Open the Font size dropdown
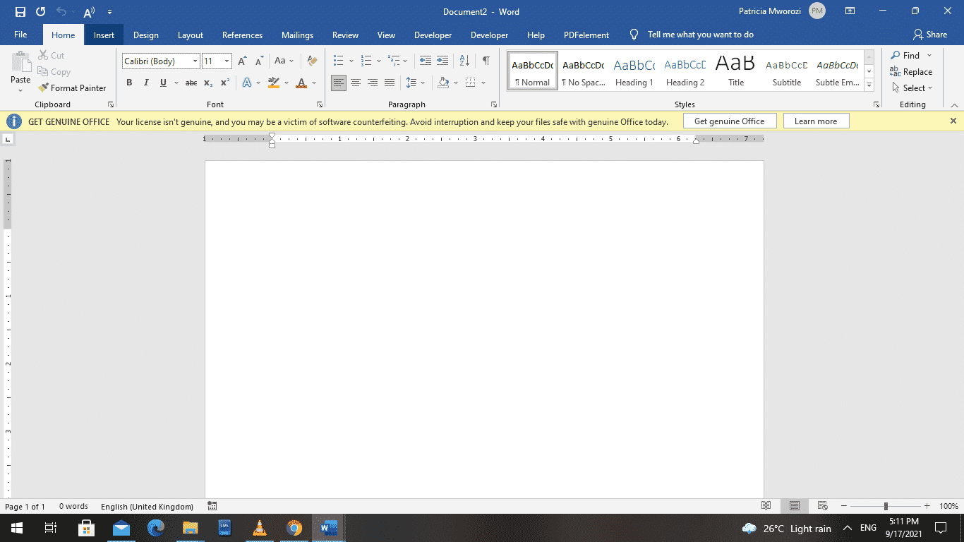 [x=227, y=61]
